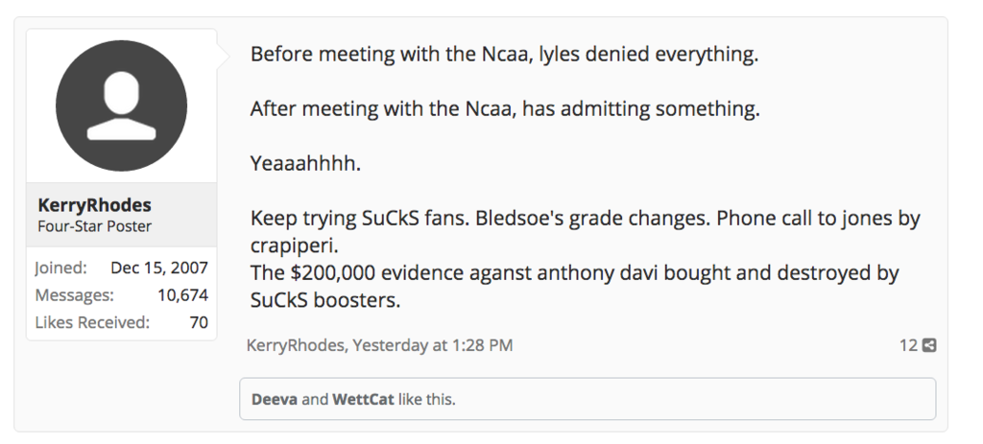Image resolution: width=983 pixels, height=444 pixels.
Task: Open the 70 likes received count
Action: 199,322
